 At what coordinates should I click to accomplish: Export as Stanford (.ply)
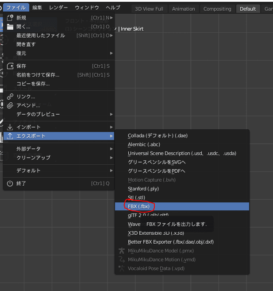pyautogui.click(x=182, y=189)
